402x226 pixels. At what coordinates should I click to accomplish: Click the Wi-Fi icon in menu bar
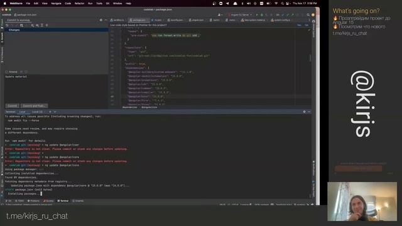(x=276, y=3)
